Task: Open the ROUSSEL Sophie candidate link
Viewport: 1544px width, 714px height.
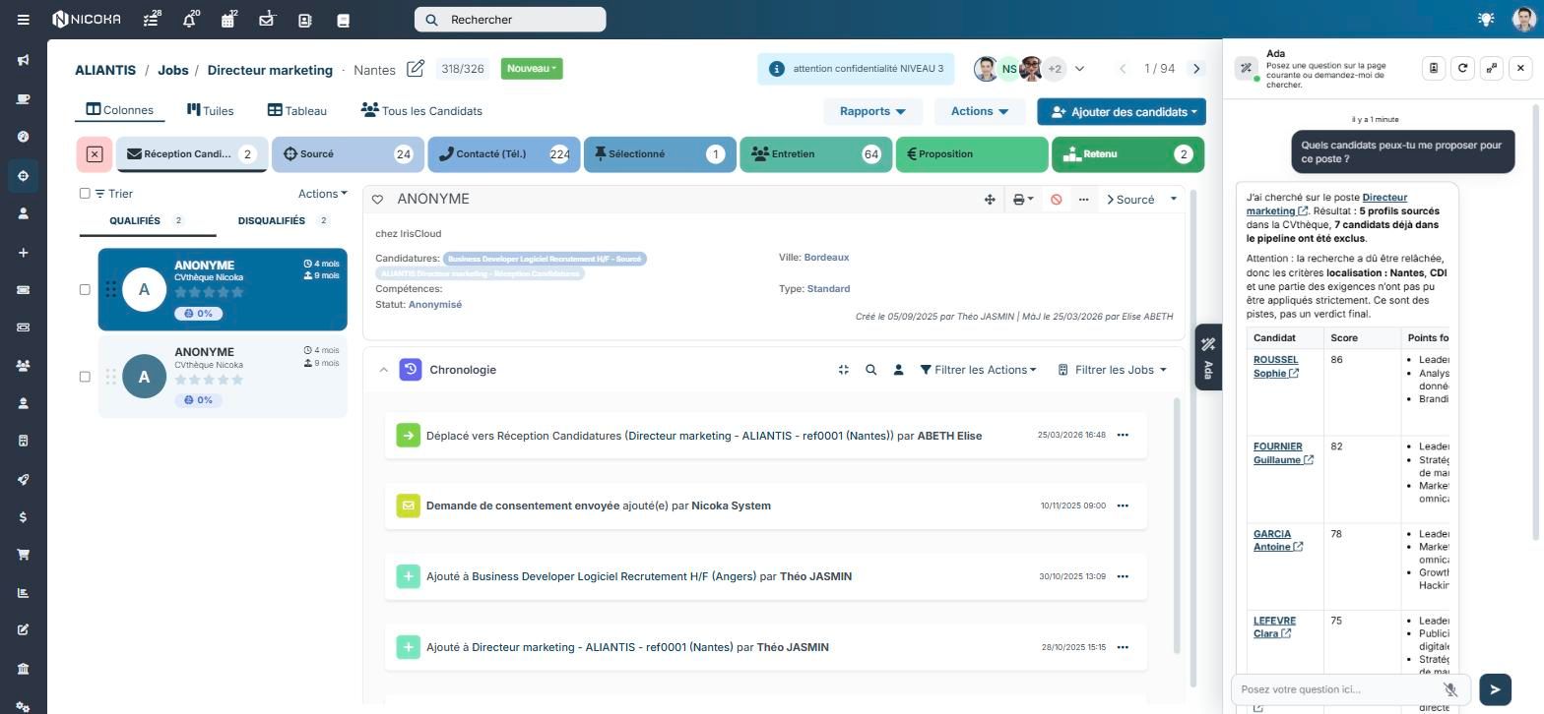Action: click(1276, 367)
